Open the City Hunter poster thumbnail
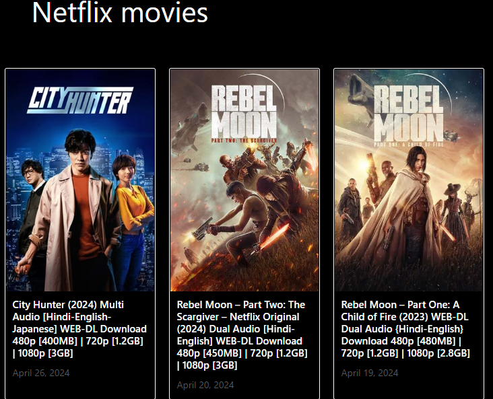The width and height of the screenshot is (493, 399). (x=80, y=180)
